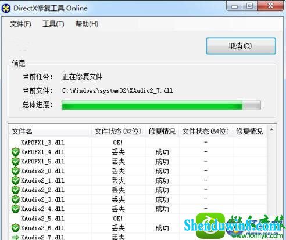Viewport: 286px width, 240px height.
Task: Click 成功 result in XAudio2_6.dll row
Action: coord(162,228)
